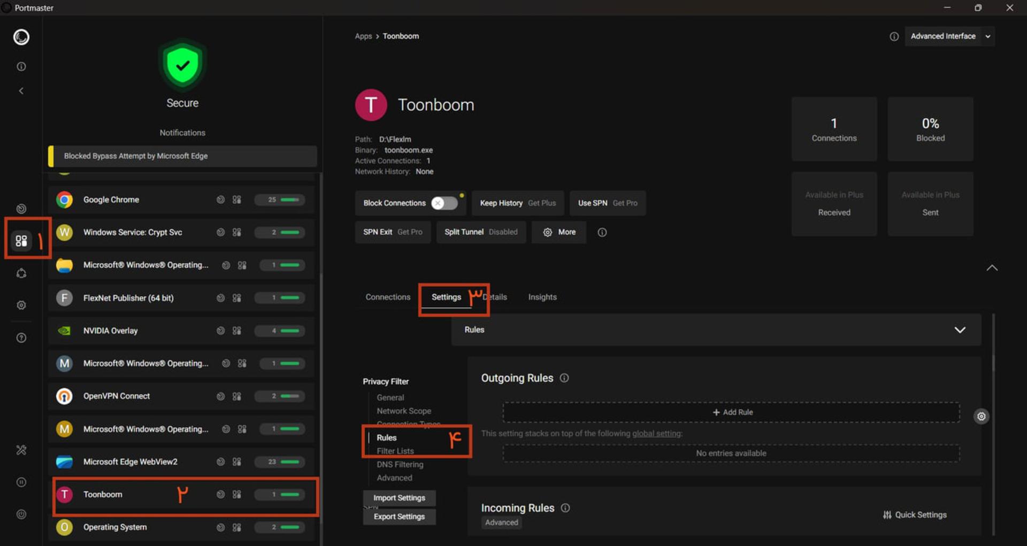Image resolution: width=1027 pixels, height=546 pixels.
Task: Collapse the app header with the up chevron
Action: click(x=992, y=268)
